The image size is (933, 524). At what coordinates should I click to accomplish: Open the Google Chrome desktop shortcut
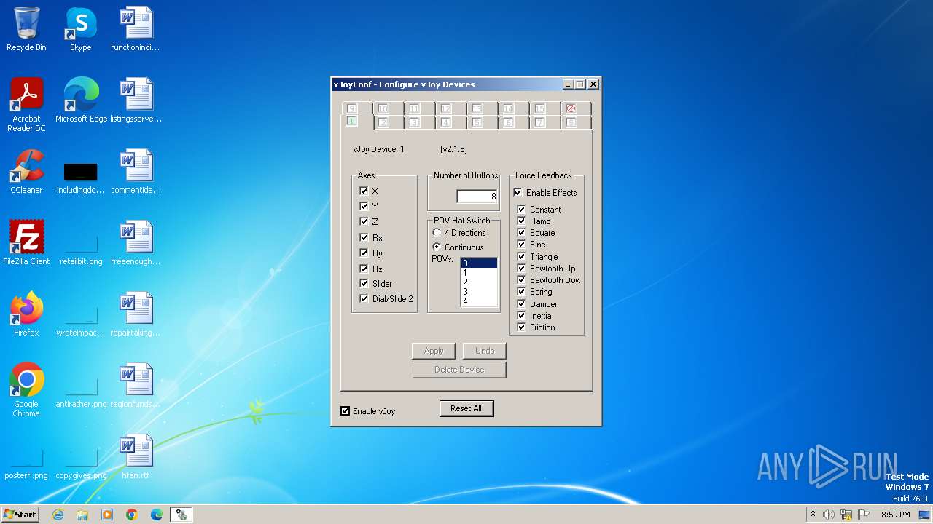26,390
